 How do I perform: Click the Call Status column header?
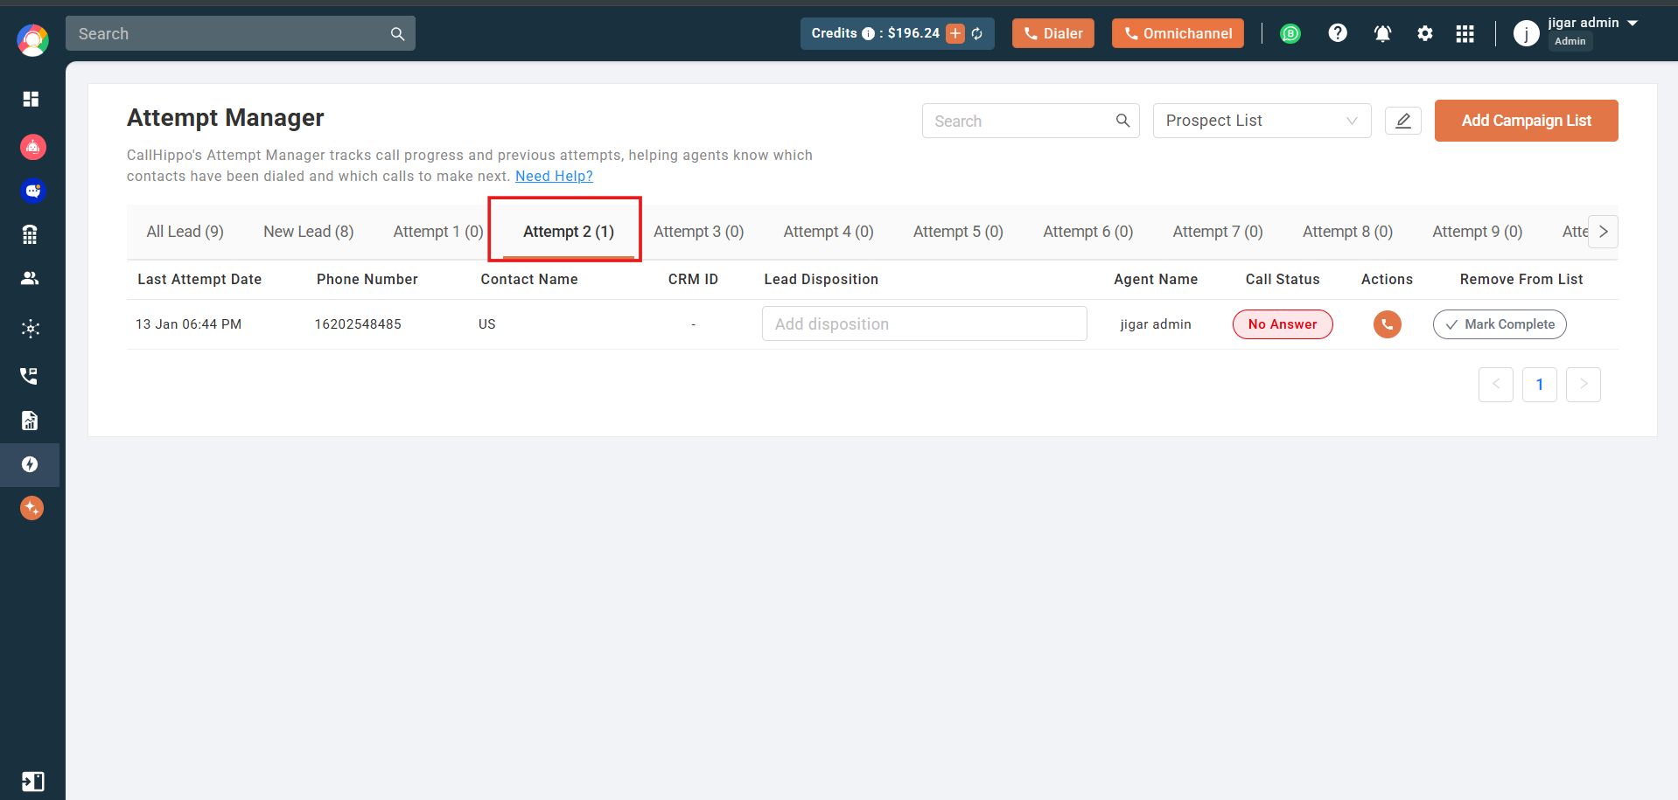coord(1283,279)
